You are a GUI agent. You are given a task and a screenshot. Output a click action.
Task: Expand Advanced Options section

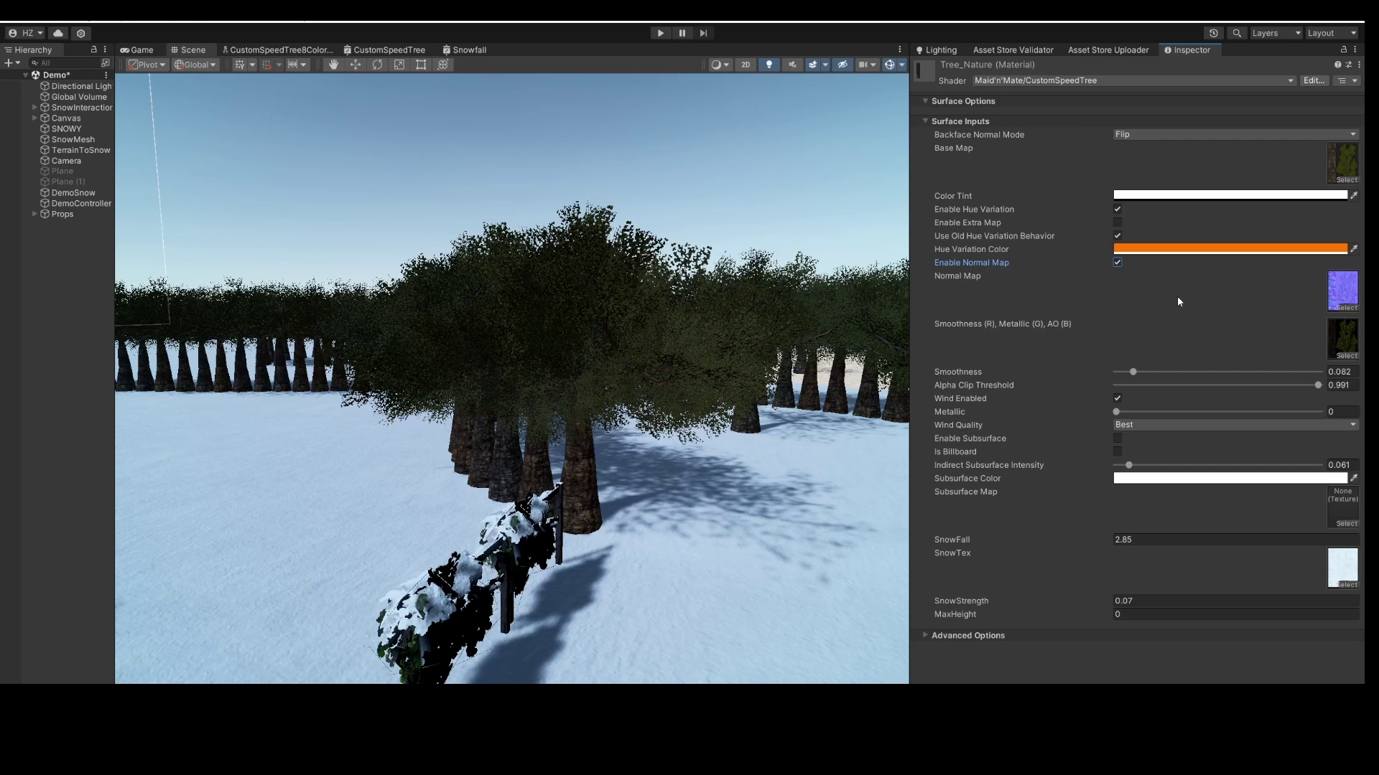pos(925,635)
